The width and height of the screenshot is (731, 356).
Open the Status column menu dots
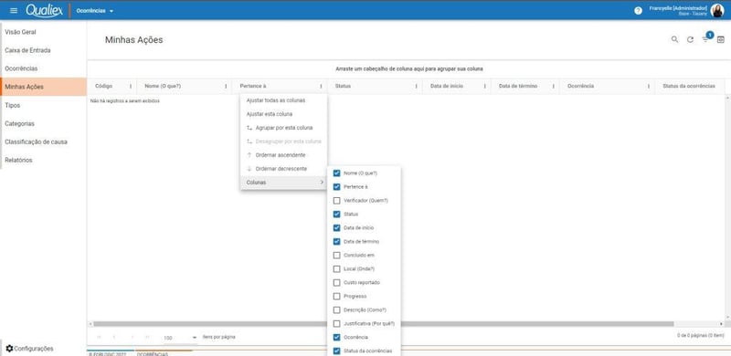(x=417, y=86)
